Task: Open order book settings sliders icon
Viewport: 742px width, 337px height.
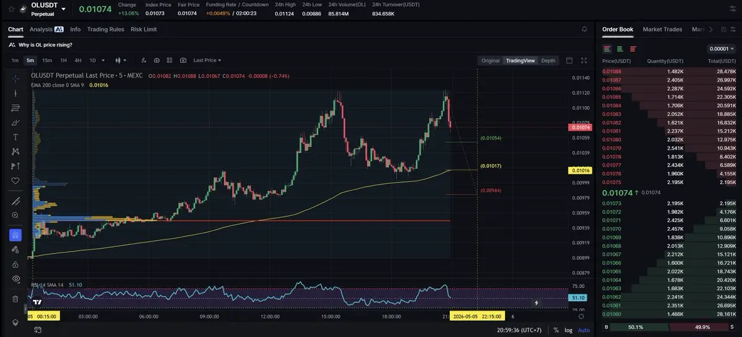Action: point(733,29)
